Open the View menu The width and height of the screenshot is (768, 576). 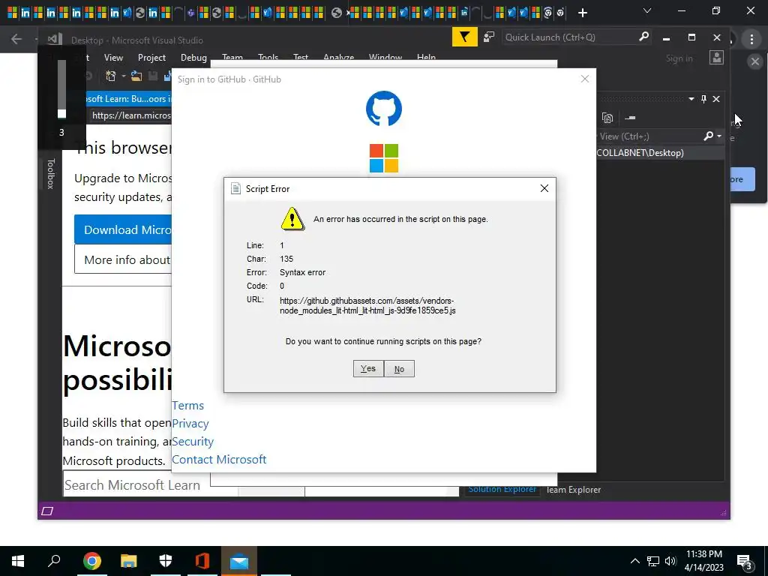pyautogui.click(x=113, y=58)
